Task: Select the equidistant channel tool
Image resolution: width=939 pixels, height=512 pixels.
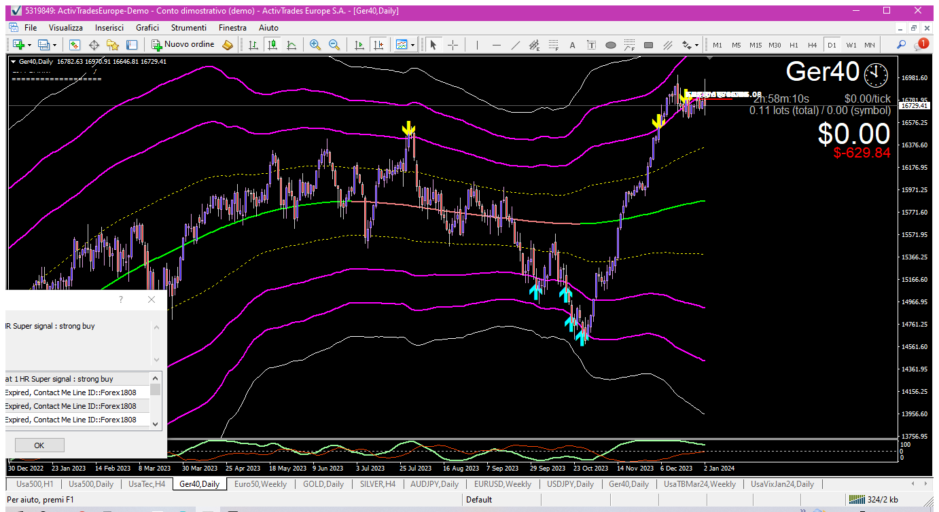Action: (535, 45)
